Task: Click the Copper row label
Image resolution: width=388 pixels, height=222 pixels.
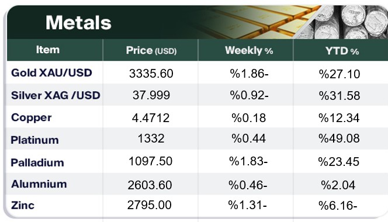Action: tap(31, 117)
